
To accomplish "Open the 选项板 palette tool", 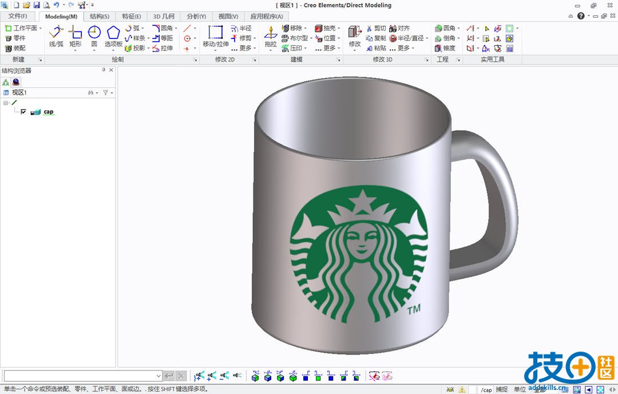I will 113,36.
